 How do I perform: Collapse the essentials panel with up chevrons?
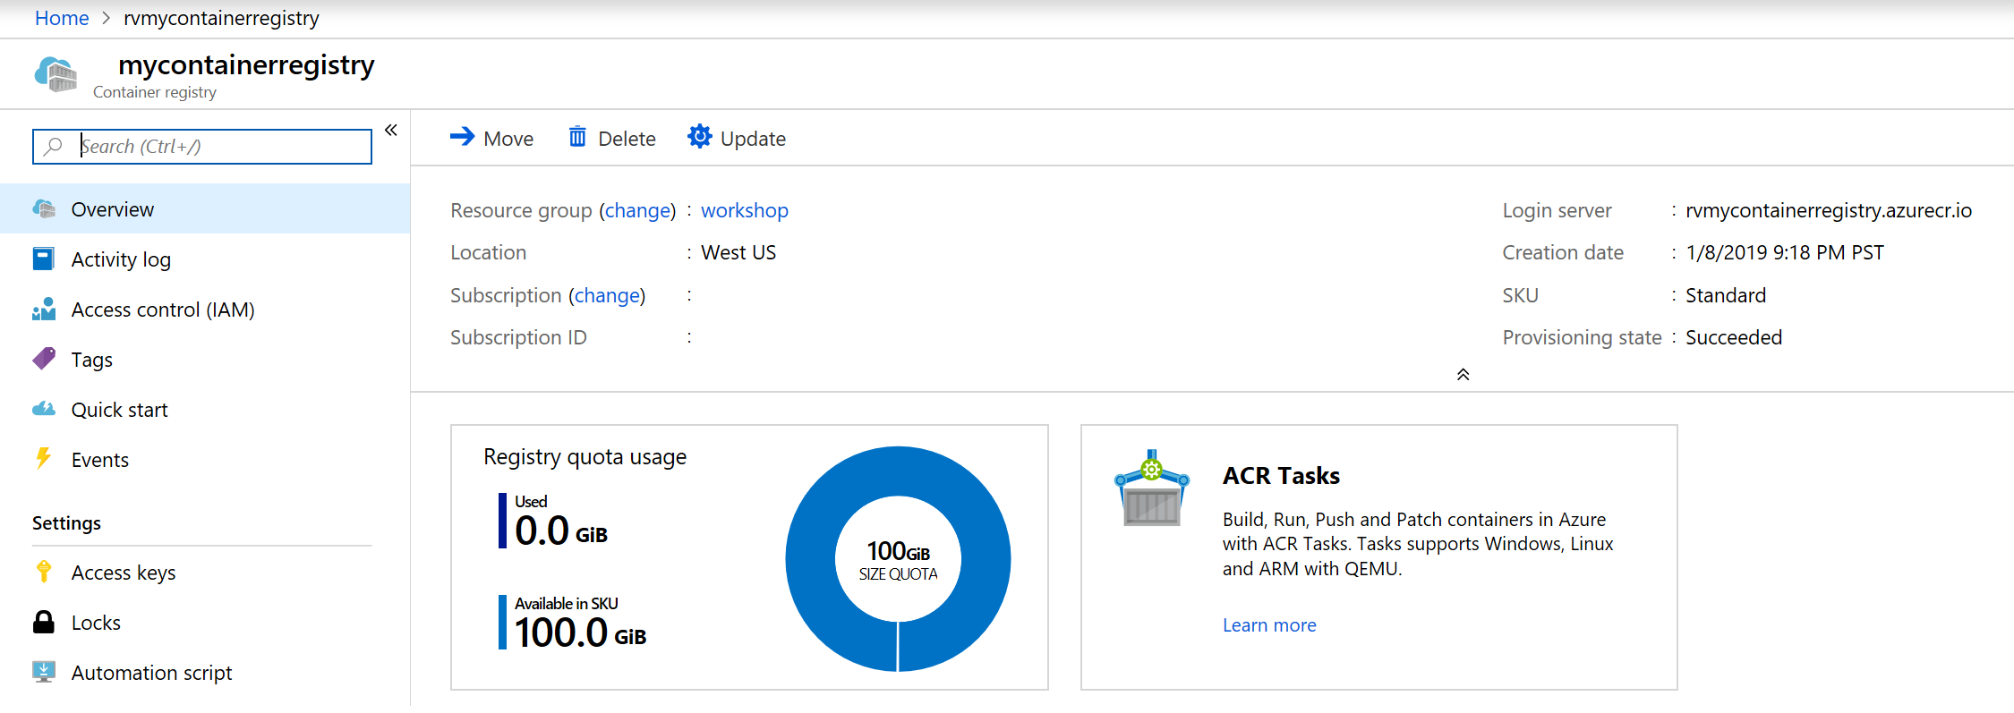pyautogui.click(x=1463, y=374)
